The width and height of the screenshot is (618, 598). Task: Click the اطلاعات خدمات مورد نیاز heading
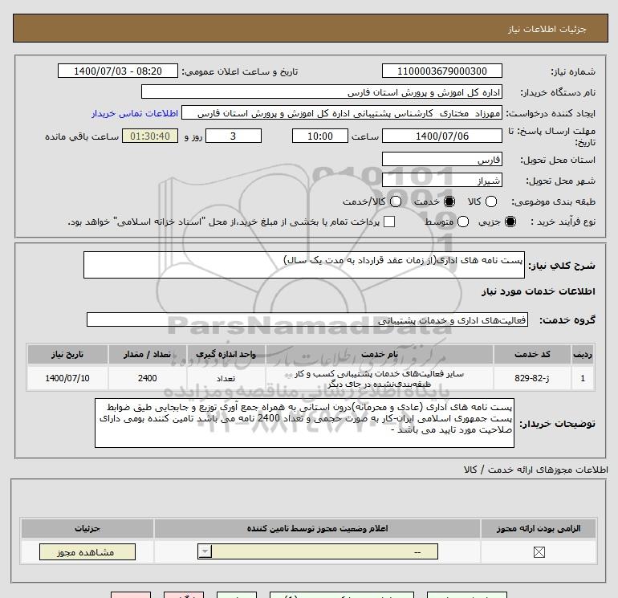[538, 291]
